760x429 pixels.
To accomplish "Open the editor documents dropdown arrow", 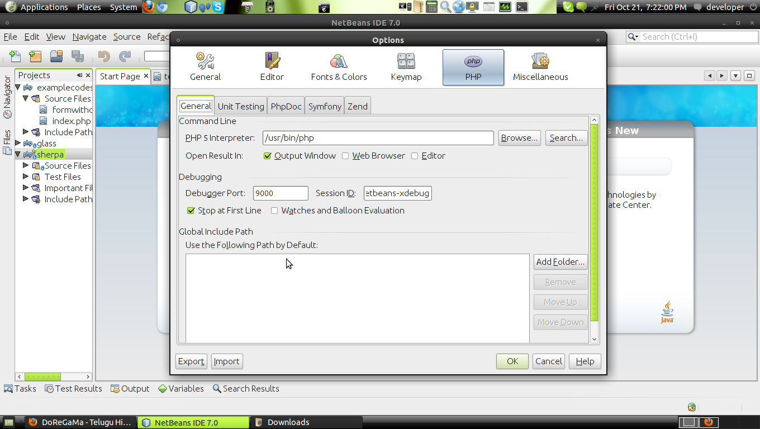I will pos(735,76).
